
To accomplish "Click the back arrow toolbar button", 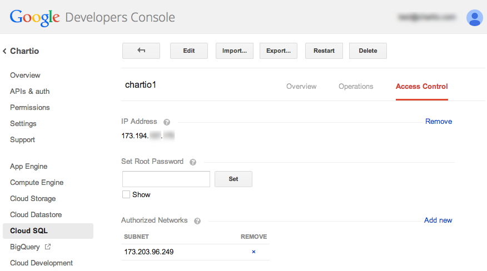I will point(141,51).
